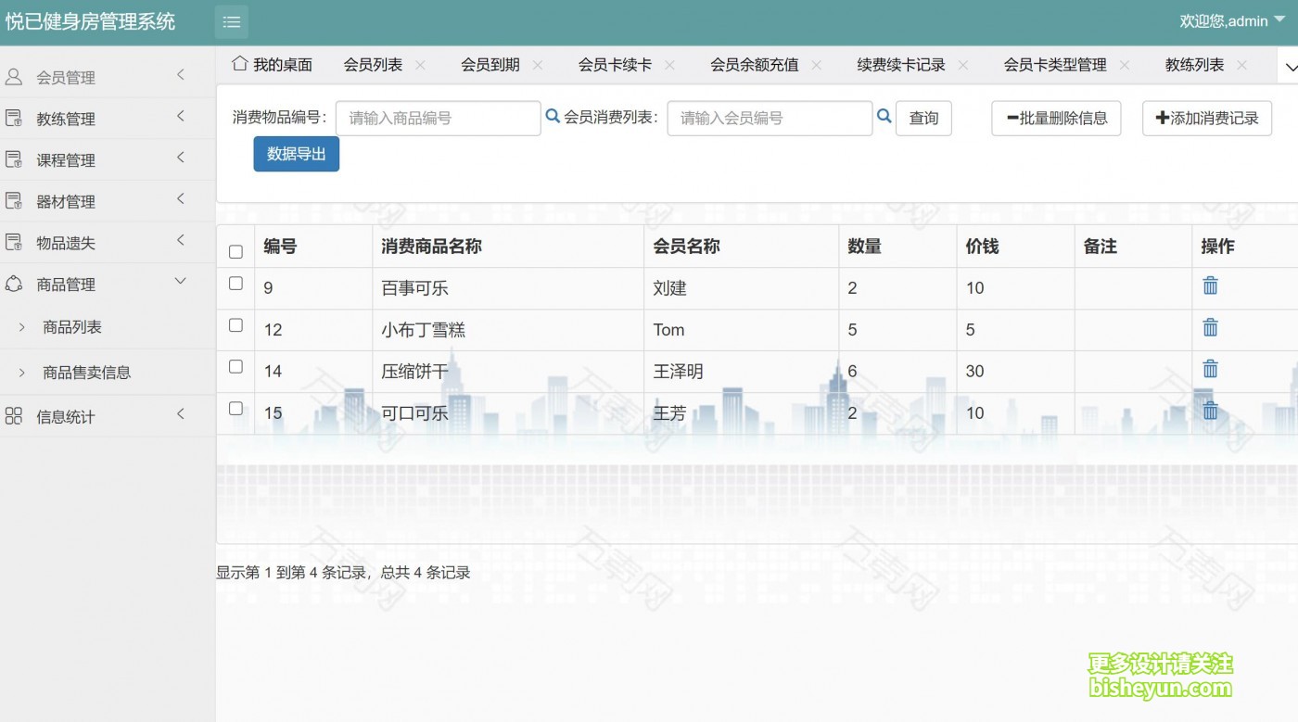Click the search icon next to 会员消费列表

884,116
